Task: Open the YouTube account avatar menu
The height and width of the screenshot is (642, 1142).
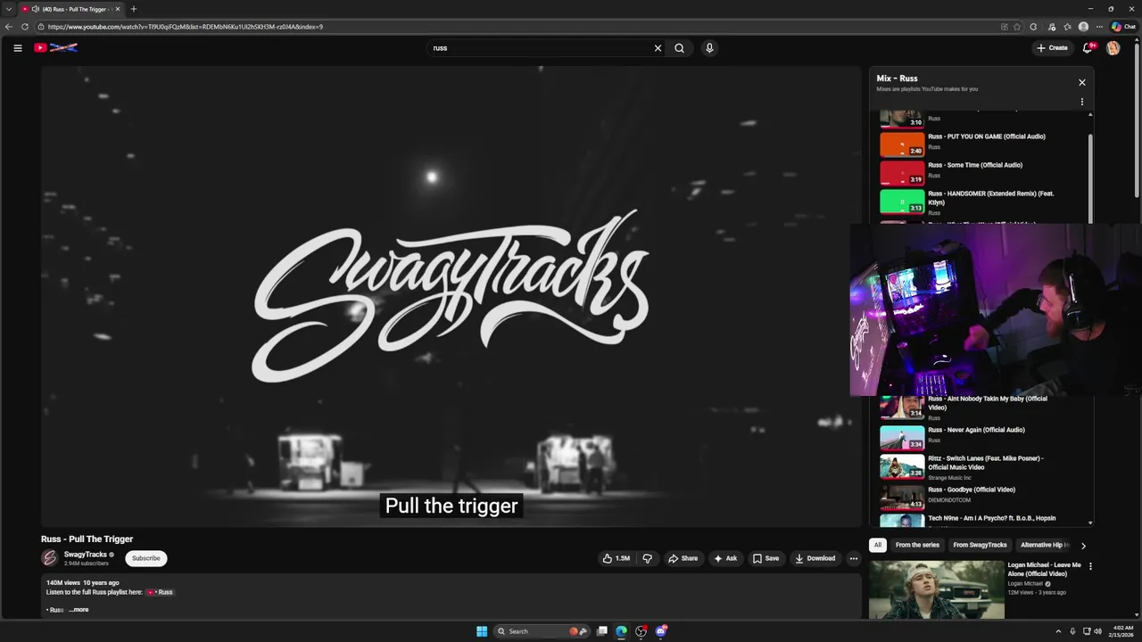Action: (x=1113, y=48)
